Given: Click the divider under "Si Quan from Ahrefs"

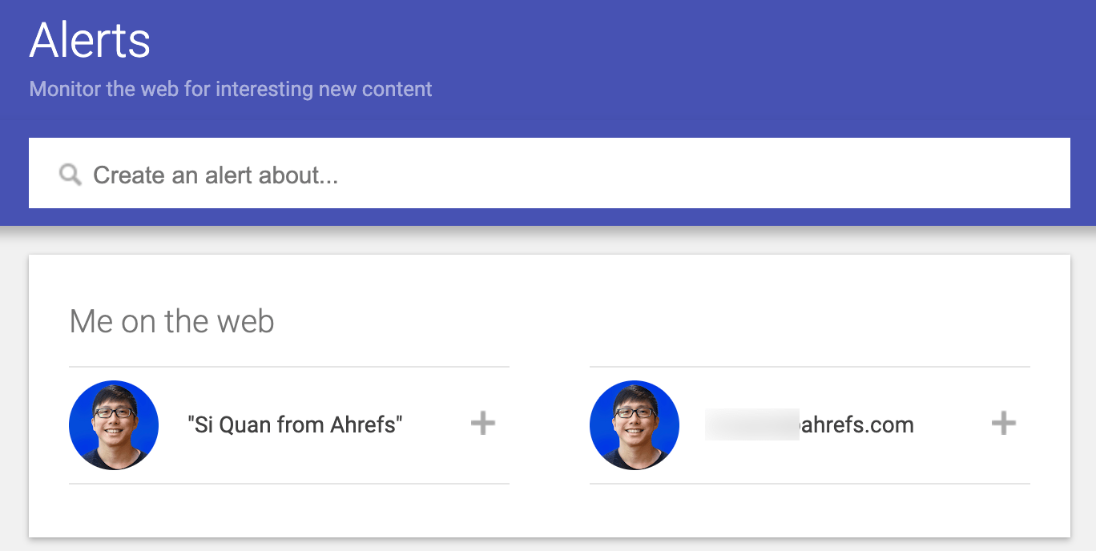Looking at the screenshot, I should (288, 484).
